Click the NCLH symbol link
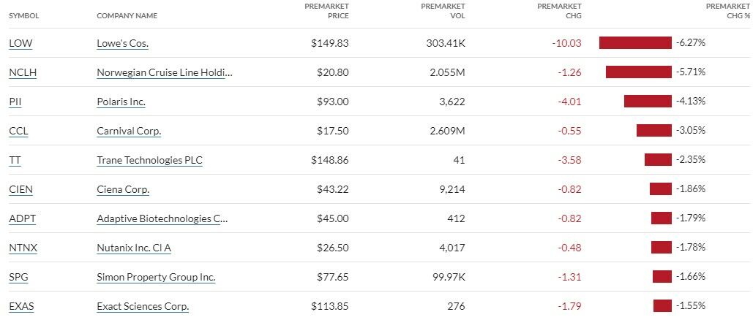 (23, 72)
